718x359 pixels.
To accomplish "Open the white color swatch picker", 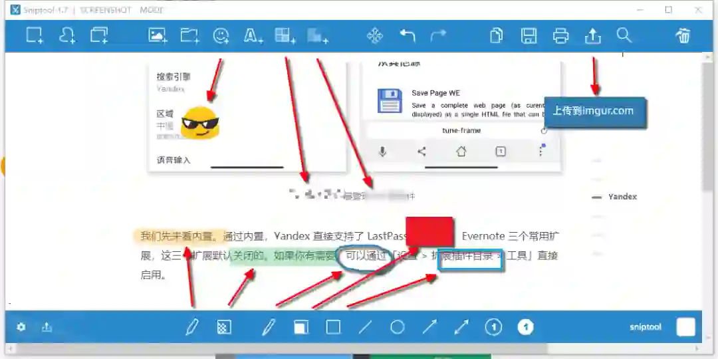I will tap(685, 327).
